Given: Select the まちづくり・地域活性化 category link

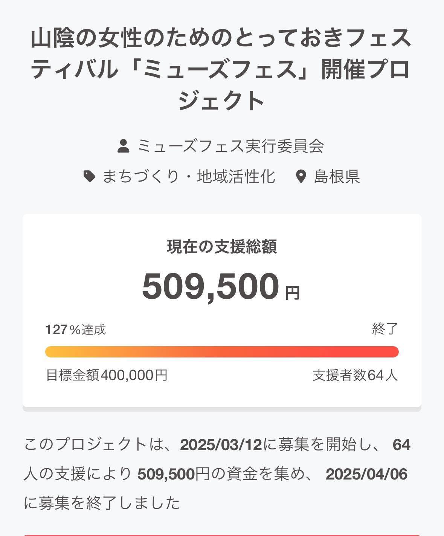Looking at the screenshot, I should 189,176.
